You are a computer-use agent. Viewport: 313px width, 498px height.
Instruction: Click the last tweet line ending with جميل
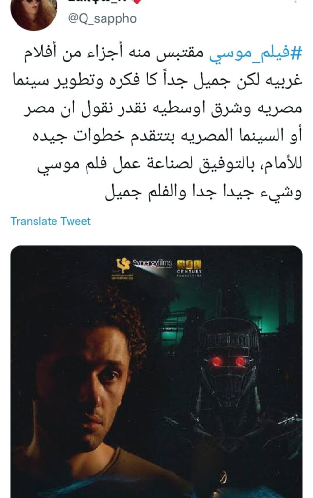click(203, 193)
